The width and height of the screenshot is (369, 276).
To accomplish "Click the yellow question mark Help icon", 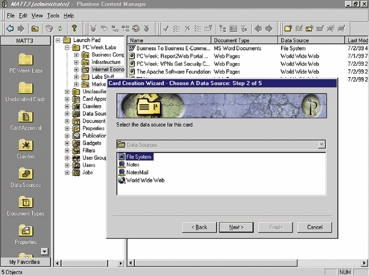I will click(74, 28).
